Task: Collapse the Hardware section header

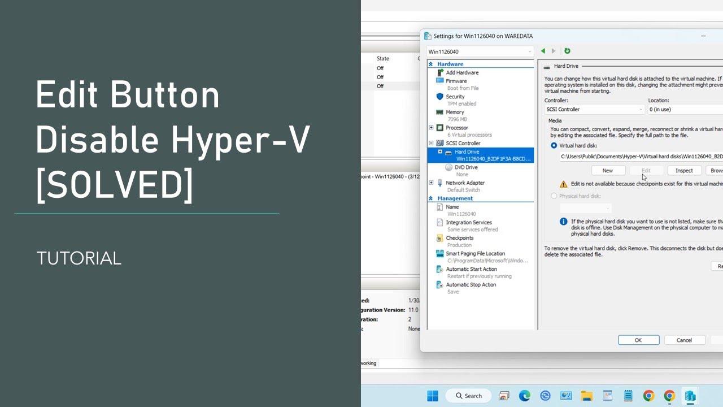Action: [x=431, y=64]
